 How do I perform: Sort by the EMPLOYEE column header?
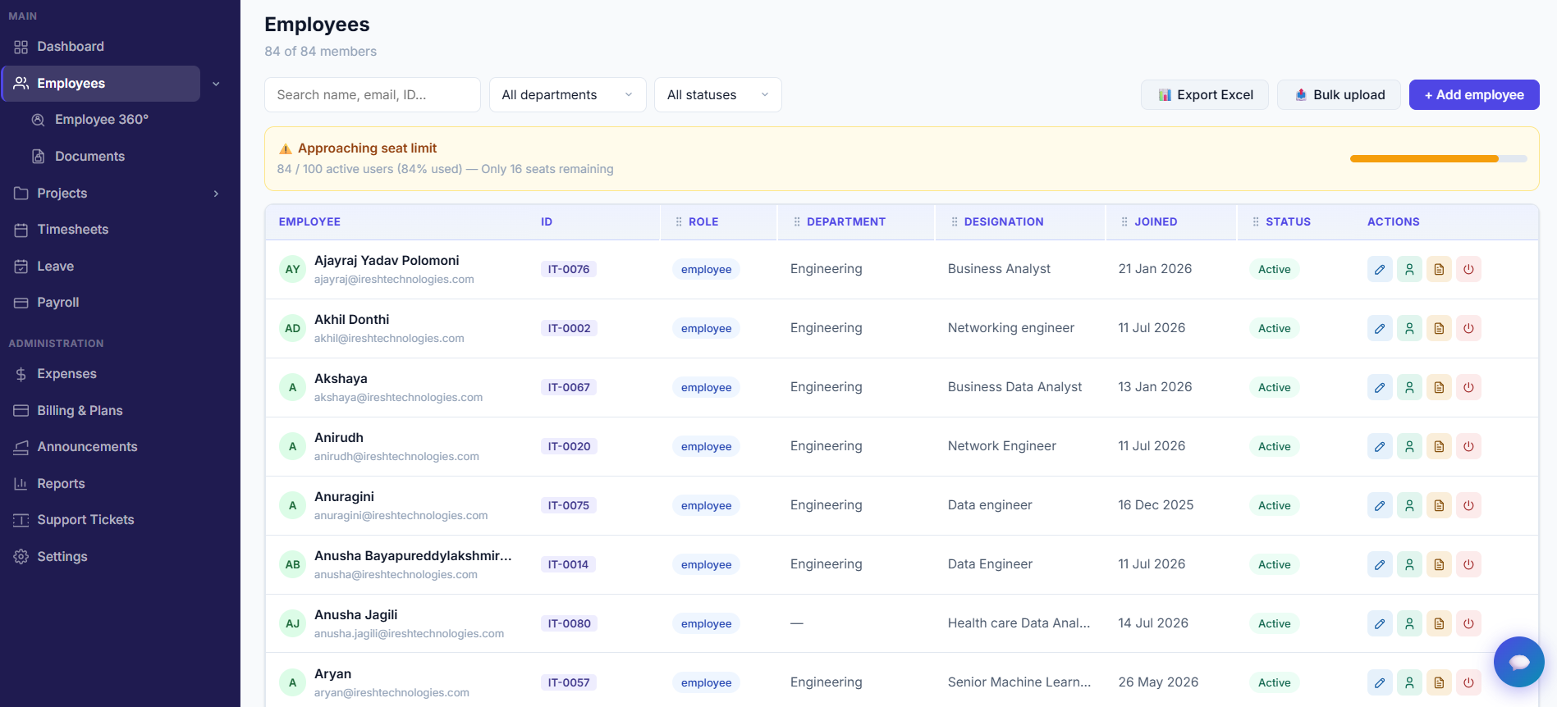pyautogui.click(x=309, y=222)
